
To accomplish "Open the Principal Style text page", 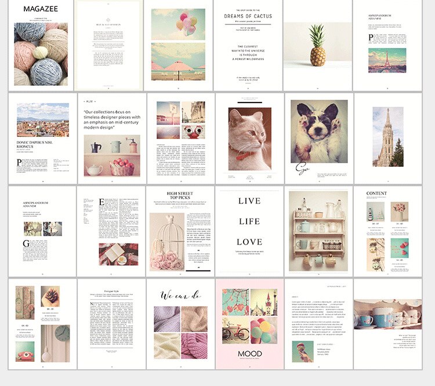I will pos(111,324).
